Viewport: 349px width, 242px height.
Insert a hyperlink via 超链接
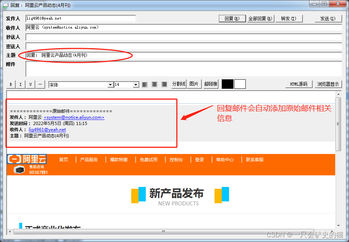click(211, 84)
